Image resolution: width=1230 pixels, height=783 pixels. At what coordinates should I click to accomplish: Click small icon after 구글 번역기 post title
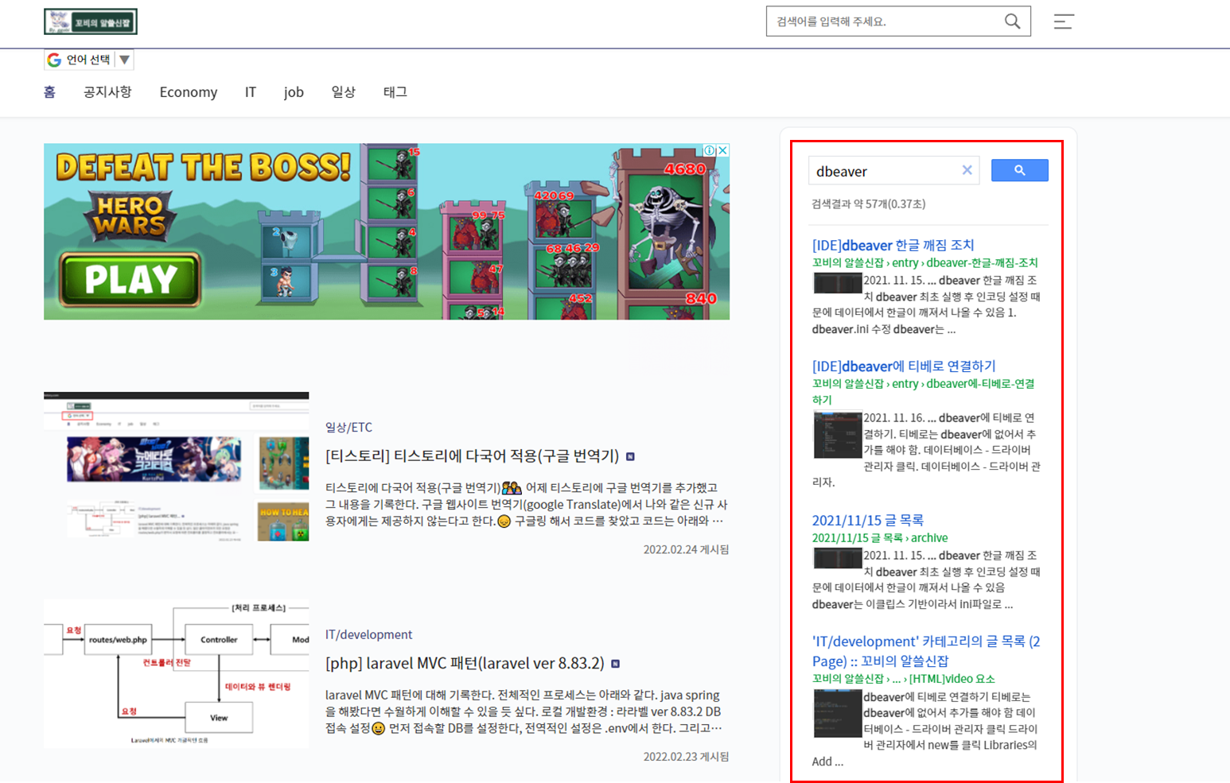point(630,456)
